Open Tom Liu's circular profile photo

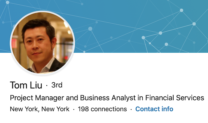point(42,43)
